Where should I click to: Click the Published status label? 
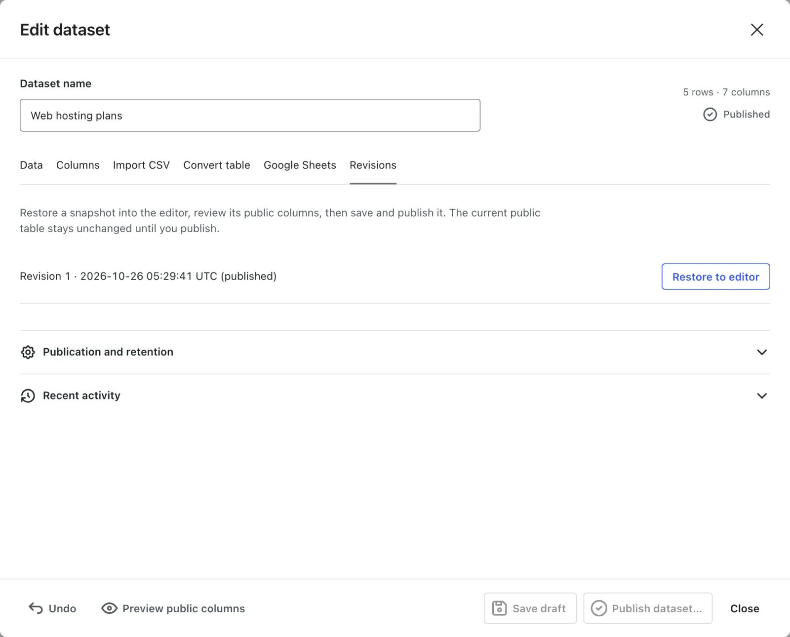pyautogui.click(x=747, y=115)
